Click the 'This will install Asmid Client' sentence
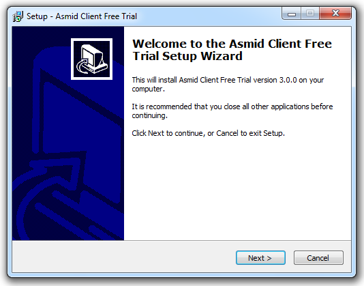Image resolution: width=364 pixels, height=286 pixels. [228, 84]
